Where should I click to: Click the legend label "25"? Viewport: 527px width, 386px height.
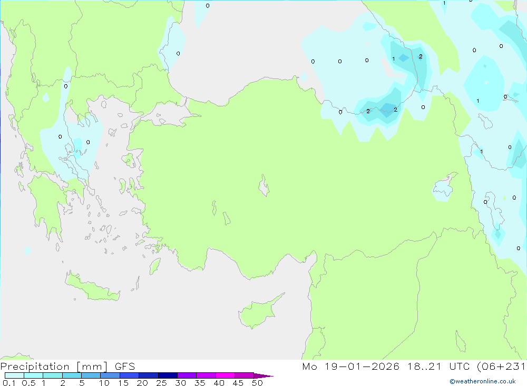coord(162,383)
